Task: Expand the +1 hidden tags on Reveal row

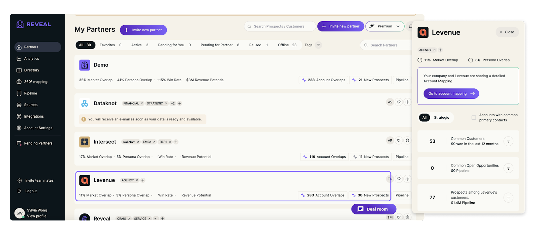Action: (156, 219)
